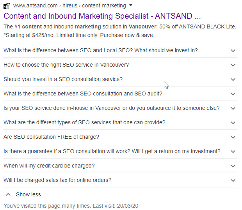Expand the SEO consultation guarantee question
The height and width of the screenshot is (210, 242).
point(120,151)
